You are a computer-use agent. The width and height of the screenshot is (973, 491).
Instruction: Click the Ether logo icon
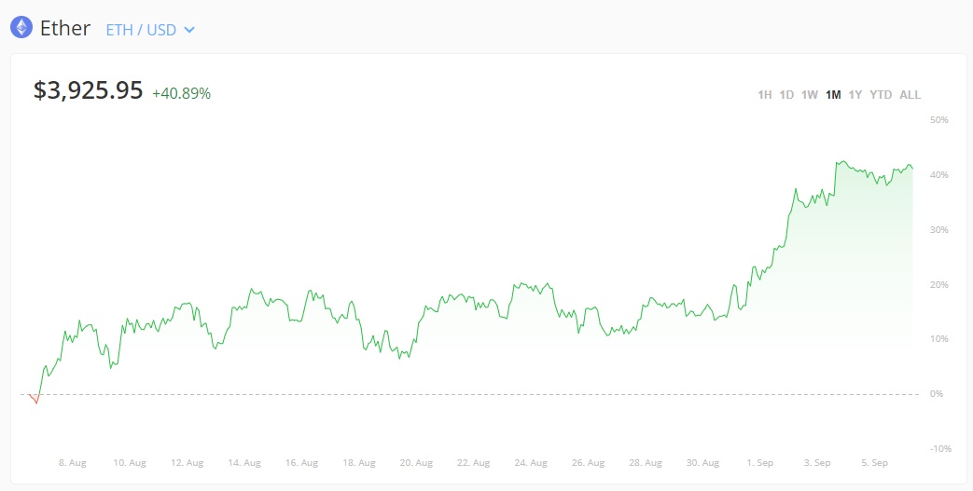[21, 28]
